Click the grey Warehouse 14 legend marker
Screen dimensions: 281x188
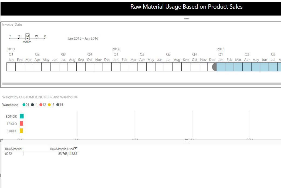pos(58,105)
